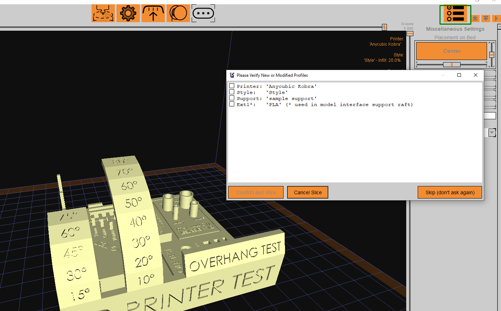Viewport: 501px width, 311px height.
Task: Adjust the vertical bed placement slider
Action: [492, 55]
